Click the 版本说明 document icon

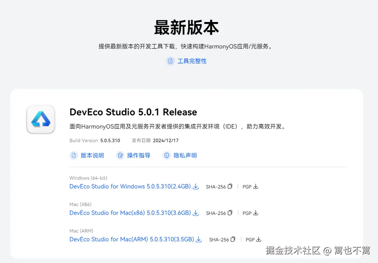point(73,155)
